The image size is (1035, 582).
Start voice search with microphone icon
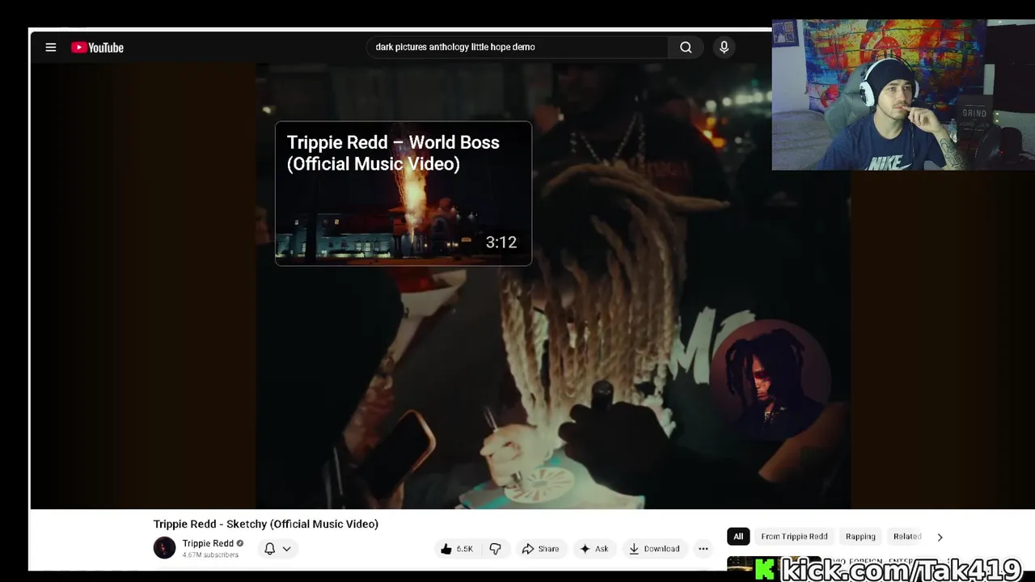tap(724, 47)
